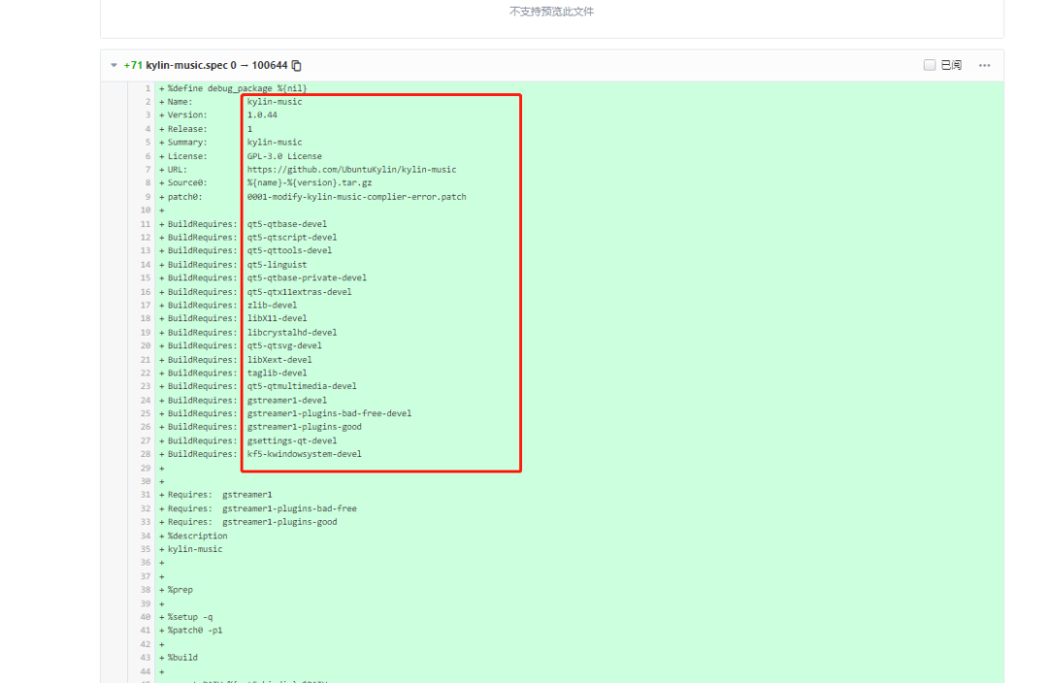Image resolution: width=1048 pixels, height=683 pixels.
Task: Click 'qt5-qtsvg-devel' dependency
Action: pos(284,346)
